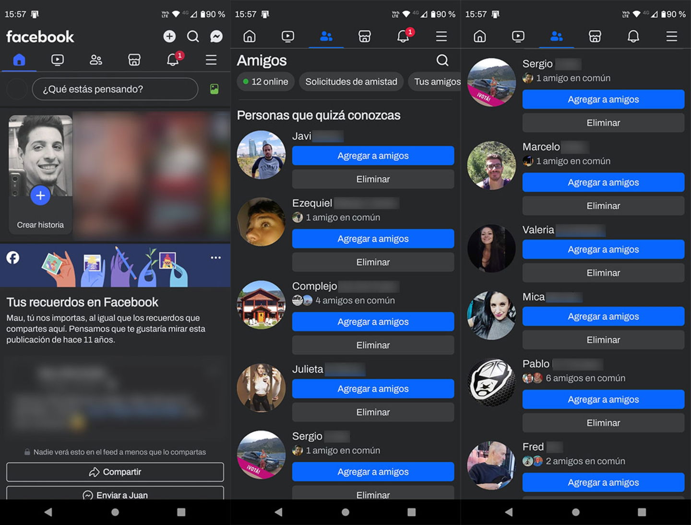Tap the '¿Qué estás pensando?' post field
The image size is (691, 525).
[115, 89]
